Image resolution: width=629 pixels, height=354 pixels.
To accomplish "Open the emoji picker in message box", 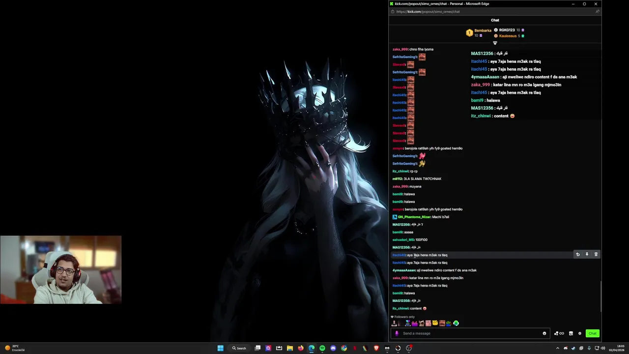I will [544, 333].
